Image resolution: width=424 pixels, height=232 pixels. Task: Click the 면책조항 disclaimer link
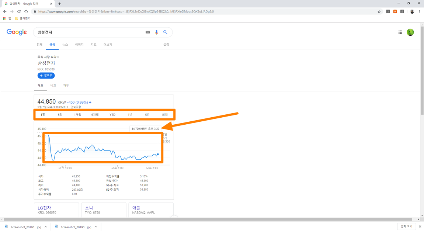(76, 107)
